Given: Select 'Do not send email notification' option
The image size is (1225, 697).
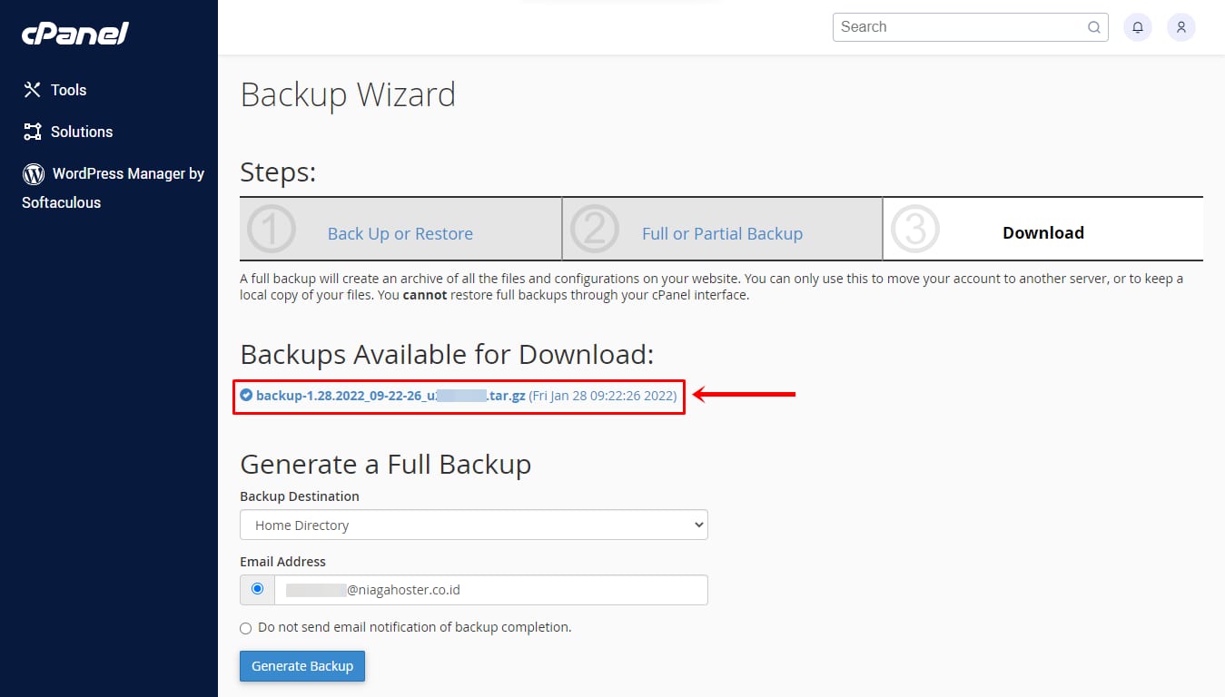Looking at the screenshot, I should click(x=246, y=628).
